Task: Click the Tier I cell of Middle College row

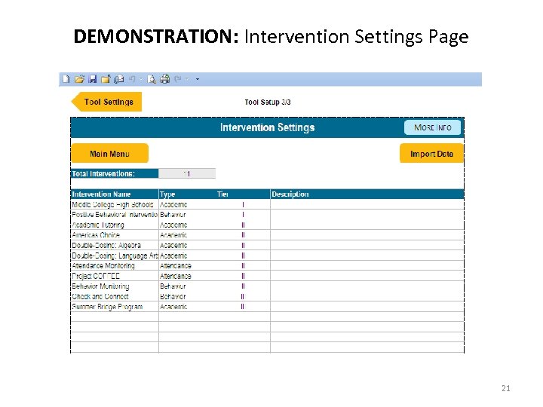Action: click(x=243, y=204)
